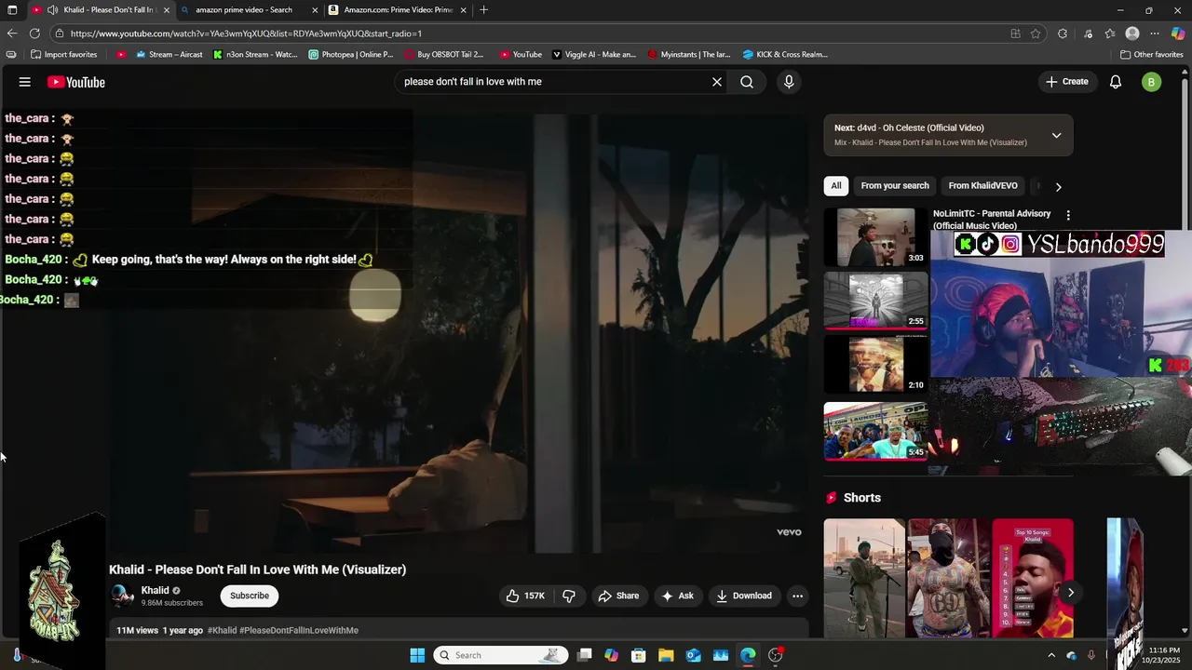Open Outlook from the taskbar
Image resolution: width=1192 pixels, height=670 pixels.
click(x=693, y=655)
